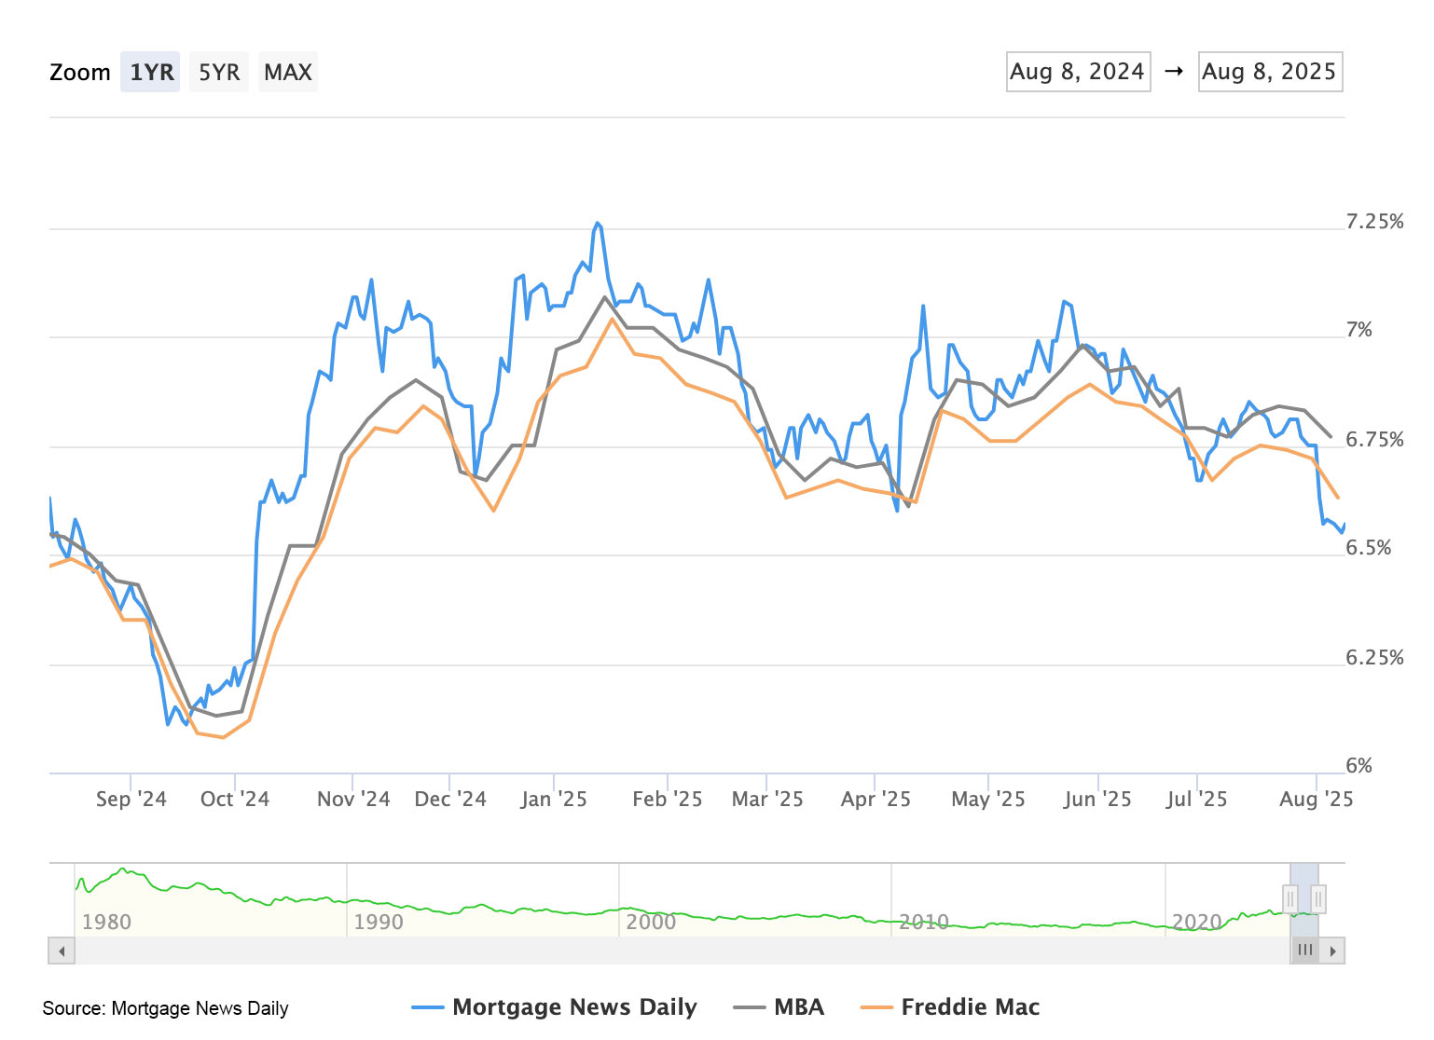Click the Dec '24 axis label
This screenshot has width=1434, height=1040.
click(x=450, y=800)
